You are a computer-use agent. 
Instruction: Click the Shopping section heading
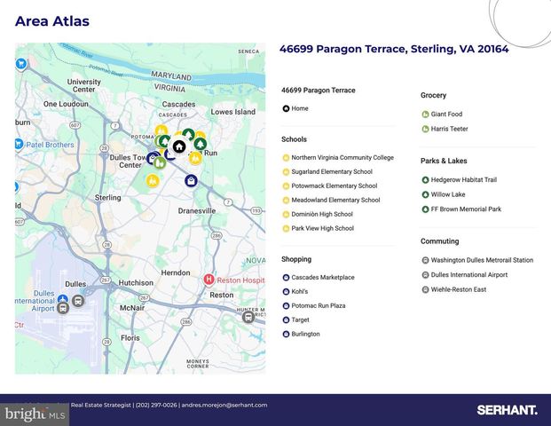click(296, 259)
